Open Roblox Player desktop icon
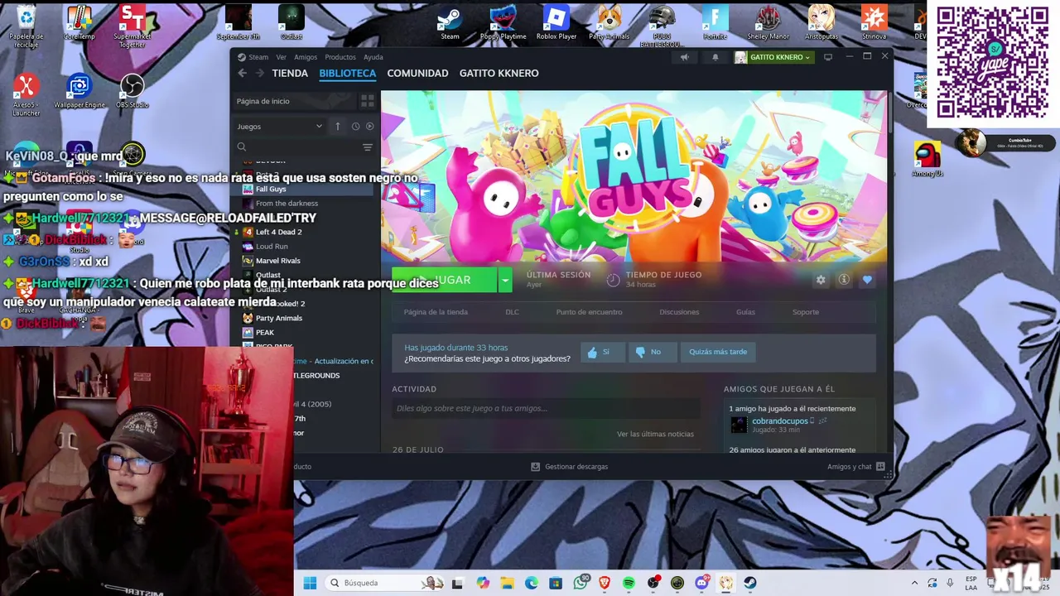Image resolution: width=1060 pixels, height=596 pixels. point(556,22)
